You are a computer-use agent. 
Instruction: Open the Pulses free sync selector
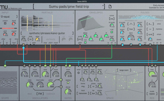click(x=131, y=29)
